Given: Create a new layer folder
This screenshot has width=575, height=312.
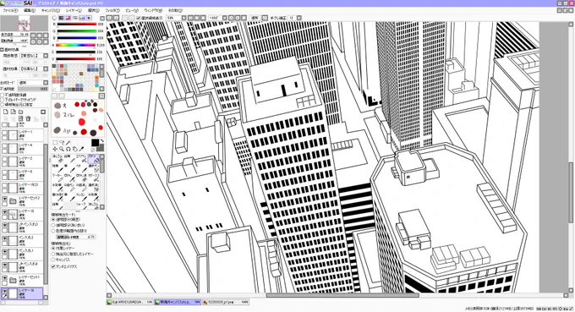Looking at the screenshot, I should (x=20, y=112).
